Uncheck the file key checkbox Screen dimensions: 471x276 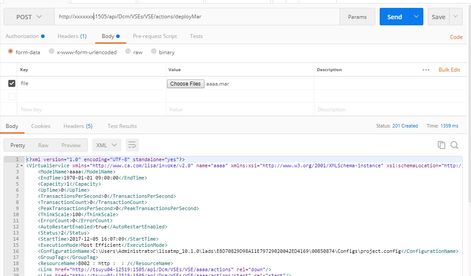pyautogui.click(x=11, y=83)
